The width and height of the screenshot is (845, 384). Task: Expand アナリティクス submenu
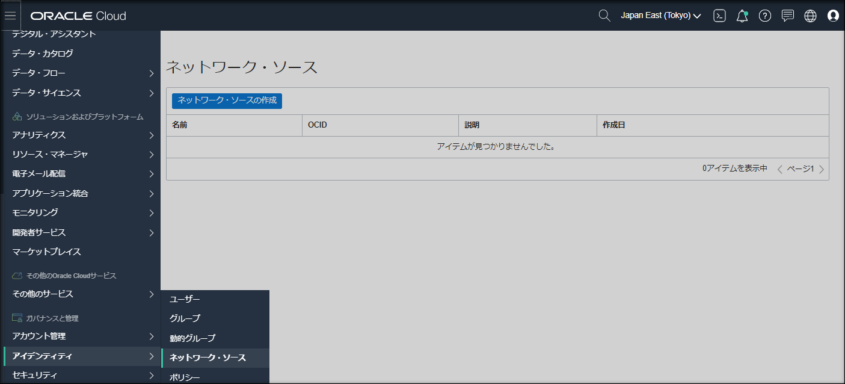(x=82, y=135)
